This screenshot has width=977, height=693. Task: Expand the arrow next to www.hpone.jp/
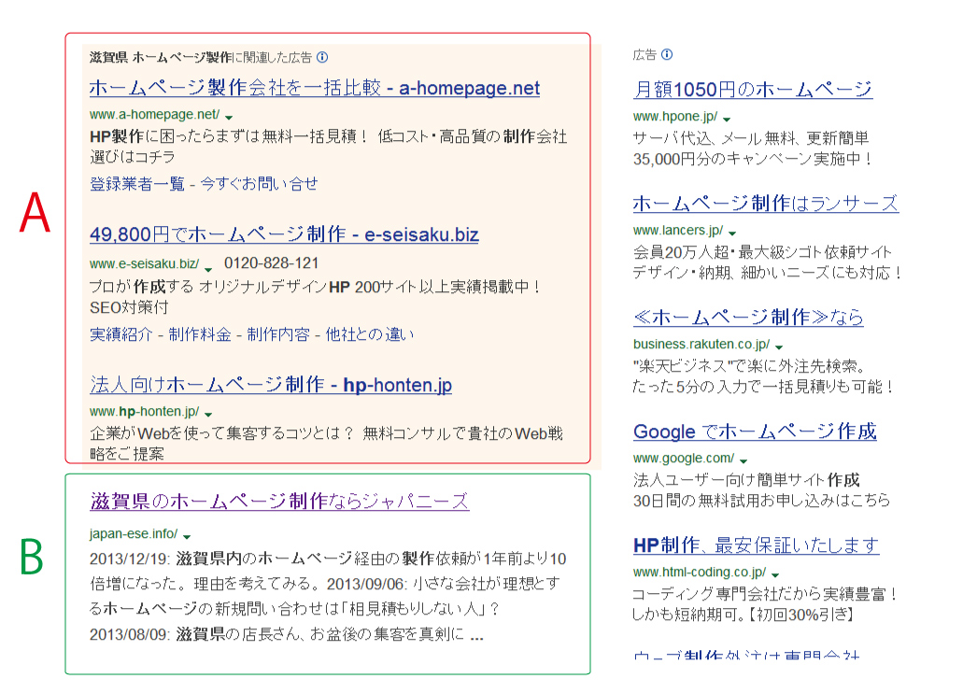click(727, 119)
